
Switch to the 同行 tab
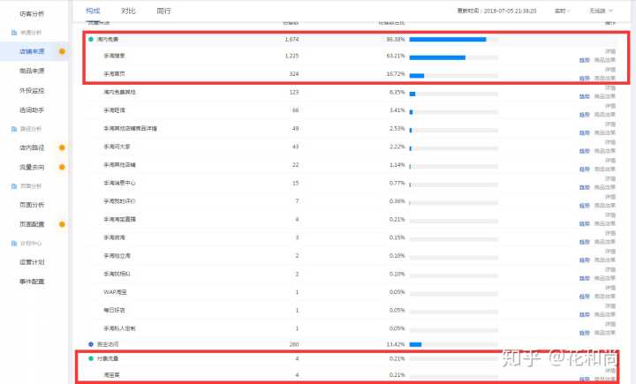point(163,11)
